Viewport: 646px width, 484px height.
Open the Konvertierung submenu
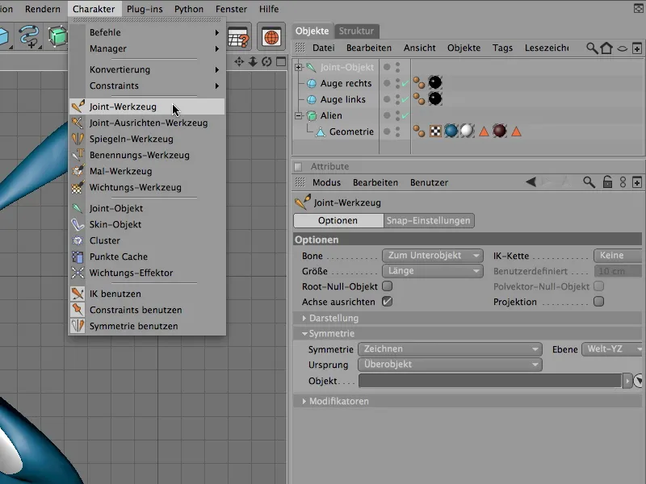(x=147, y=69)
